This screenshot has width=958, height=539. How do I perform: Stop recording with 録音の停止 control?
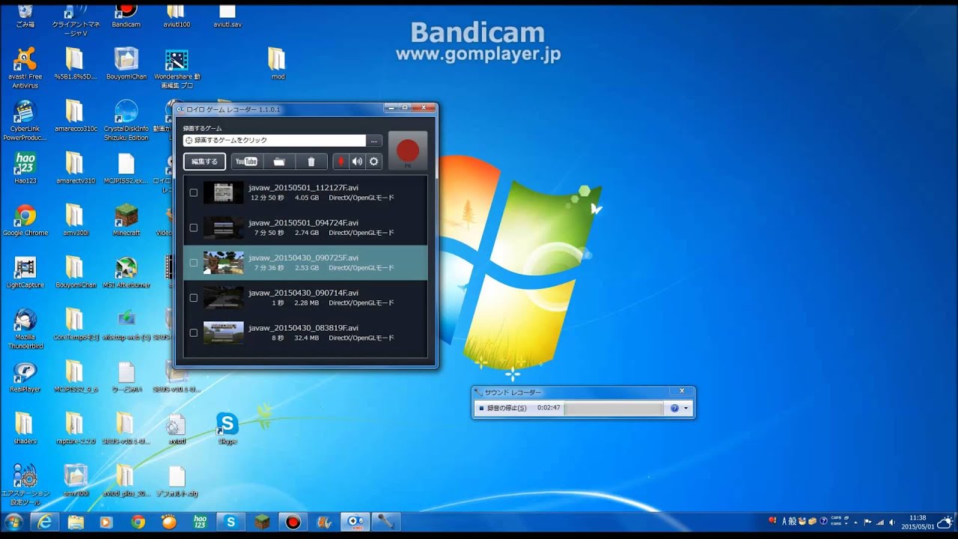(504, 409)
